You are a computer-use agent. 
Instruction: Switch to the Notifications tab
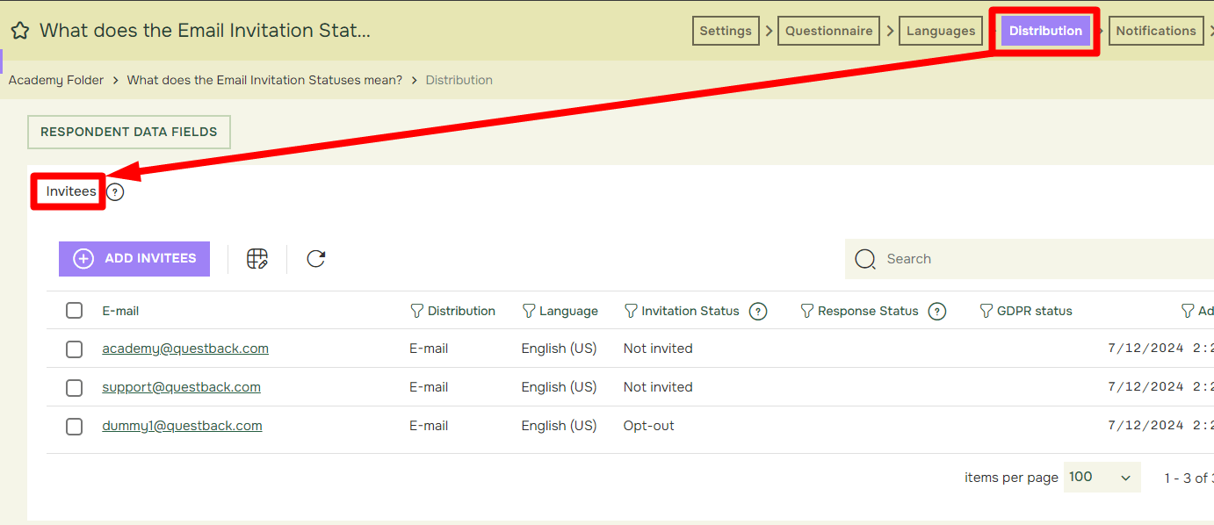pyautogui.click(x=1156, y=30)
